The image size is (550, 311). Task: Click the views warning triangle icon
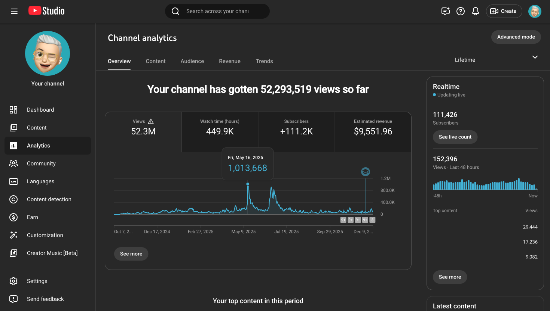[151, 121]
